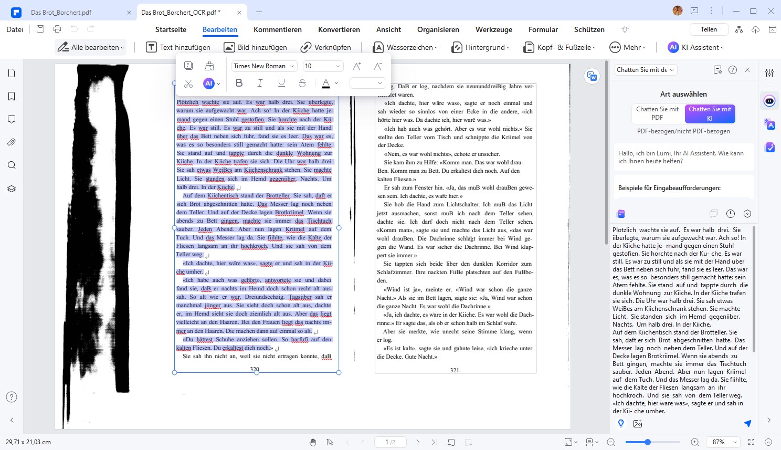Image resolution: width=781 pixels, height=450 pixels.
Task: Open the Times New Roman font dropdown
Action: click(x=265, y=66)
